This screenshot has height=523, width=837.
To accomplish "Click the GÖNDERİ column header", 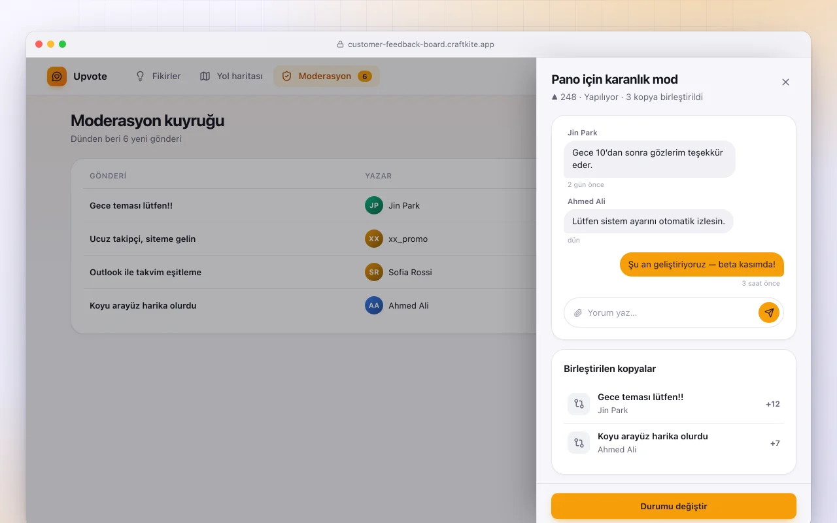I will (108, 176).
